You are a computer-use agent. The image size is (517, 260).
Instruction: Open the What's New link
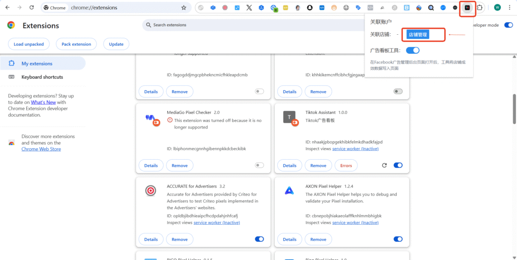(43, 102)
